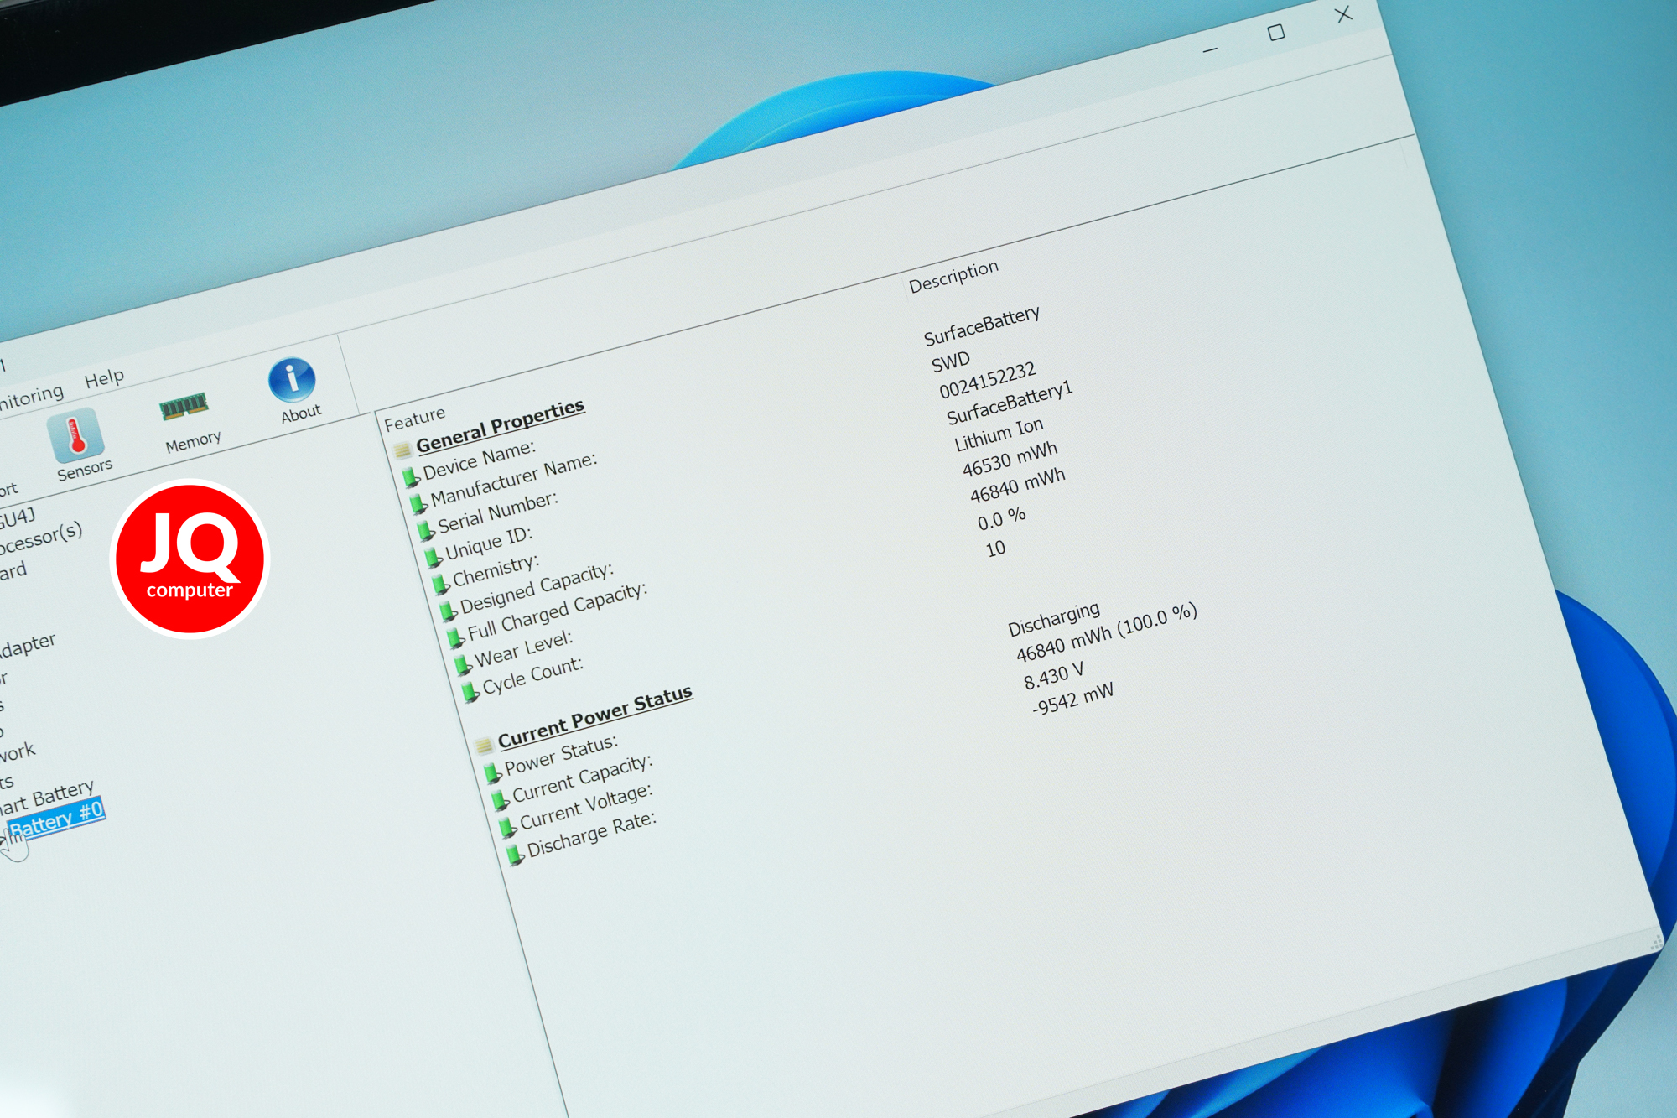
Task: Select the Device Name row label
Action: tap(479, 460)
